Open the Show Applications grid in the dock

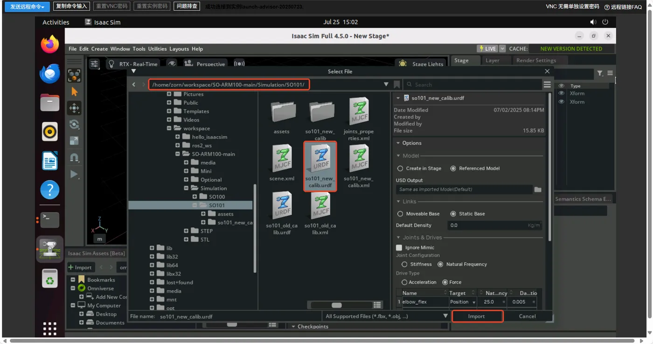click(x=50, y=328)
